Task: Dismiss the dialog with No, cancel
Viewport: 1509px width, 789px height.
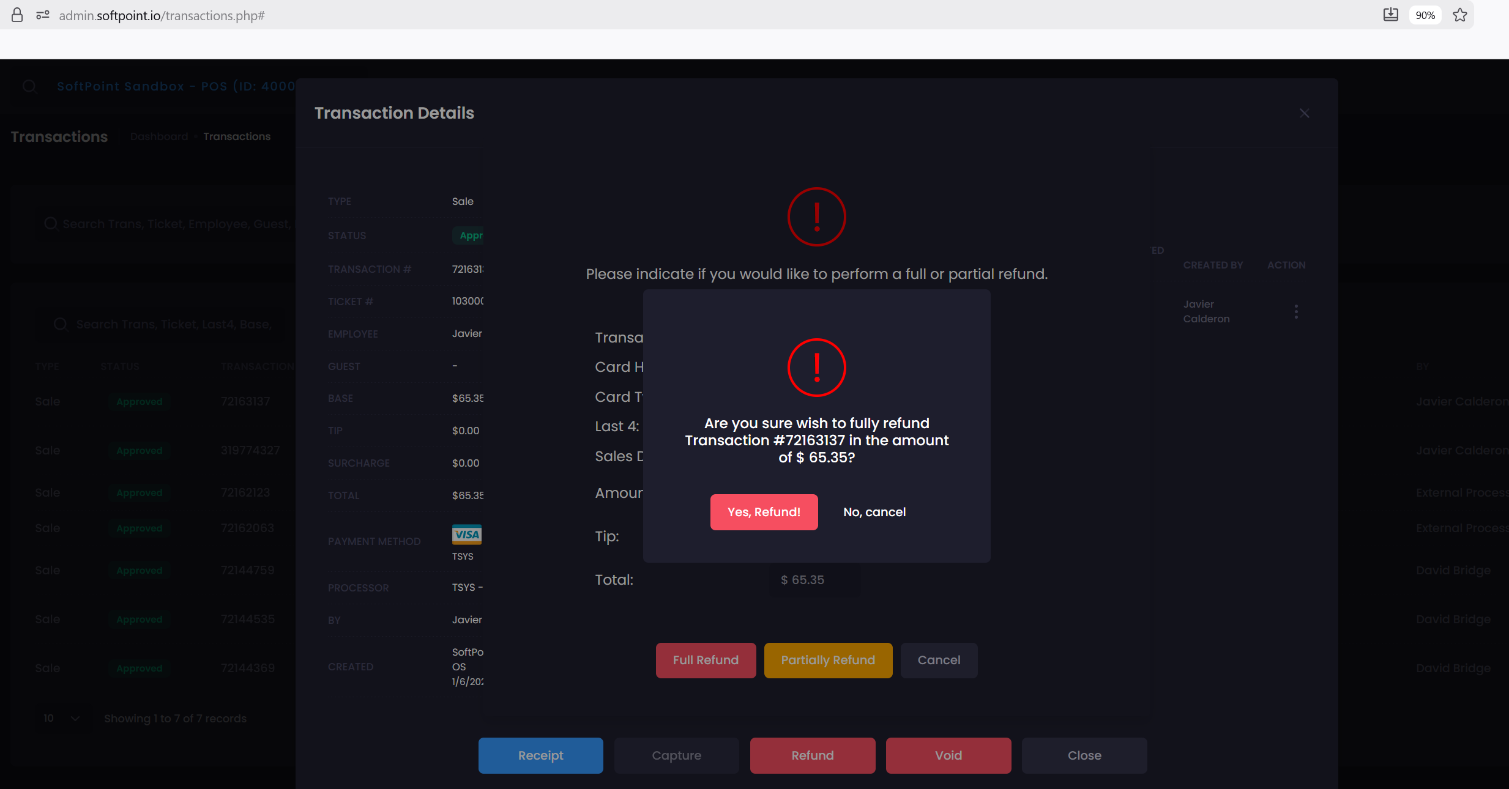Action: pos(874,512)
